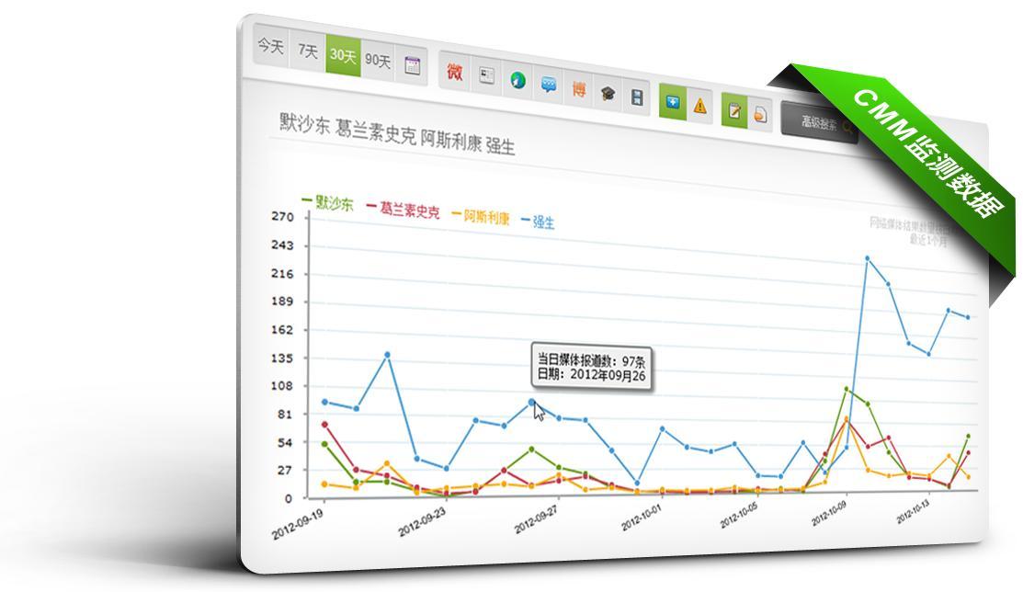The height and width of the screenshot is (592, 1023).
Task: Click the active 30天 range button
Action: click(x=343, y=56)
